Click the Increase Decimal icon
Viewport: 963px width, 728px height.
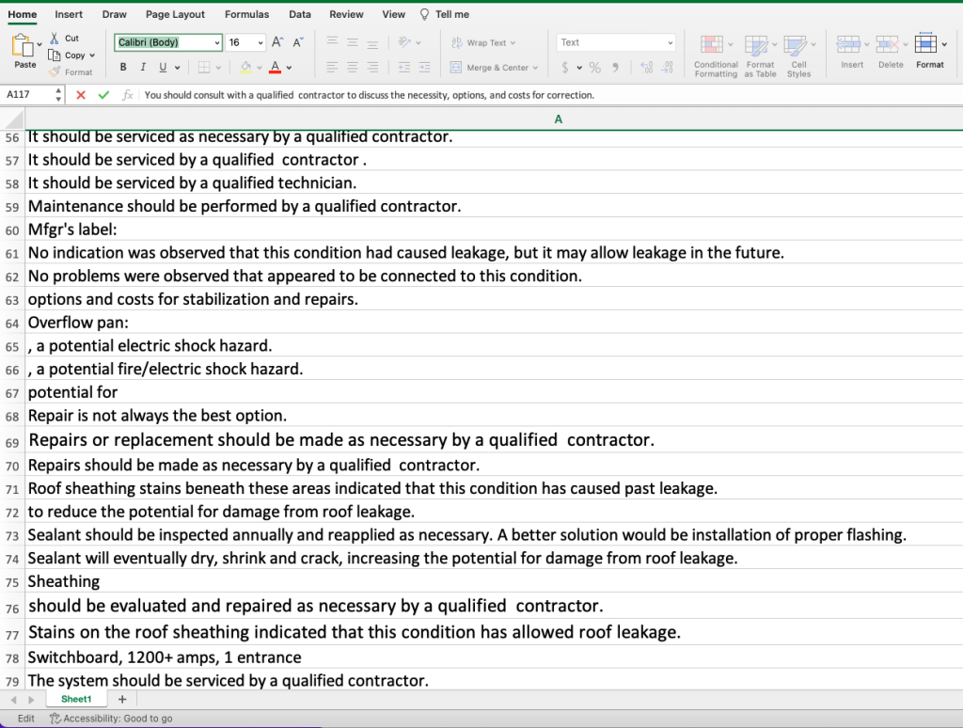coord(647,67)
